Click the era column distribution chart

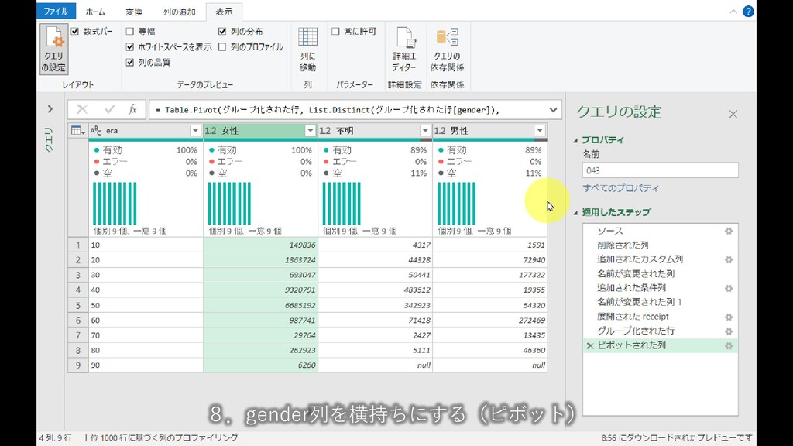point(115,204)
